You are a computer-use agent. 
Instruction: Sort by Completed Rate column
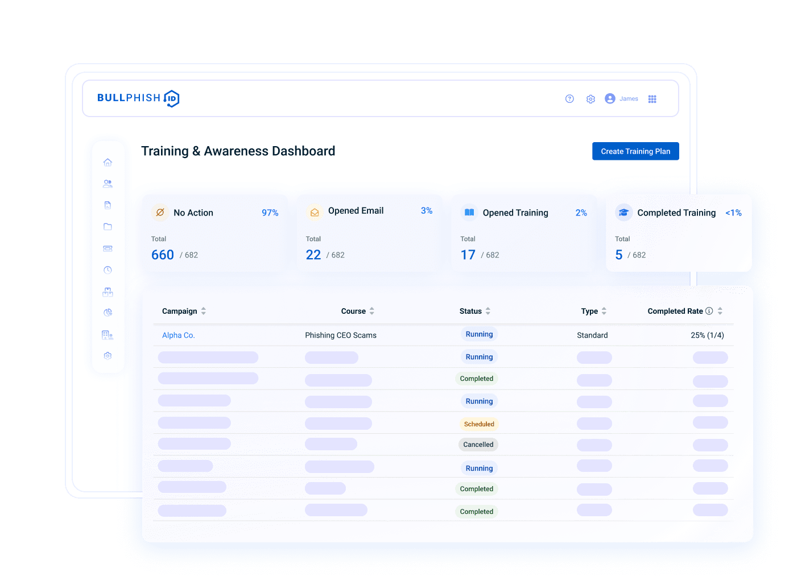(720, 311)
